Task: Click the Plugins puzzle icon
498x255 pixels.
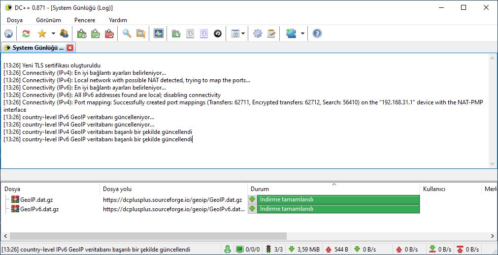Action: (291, 33)
